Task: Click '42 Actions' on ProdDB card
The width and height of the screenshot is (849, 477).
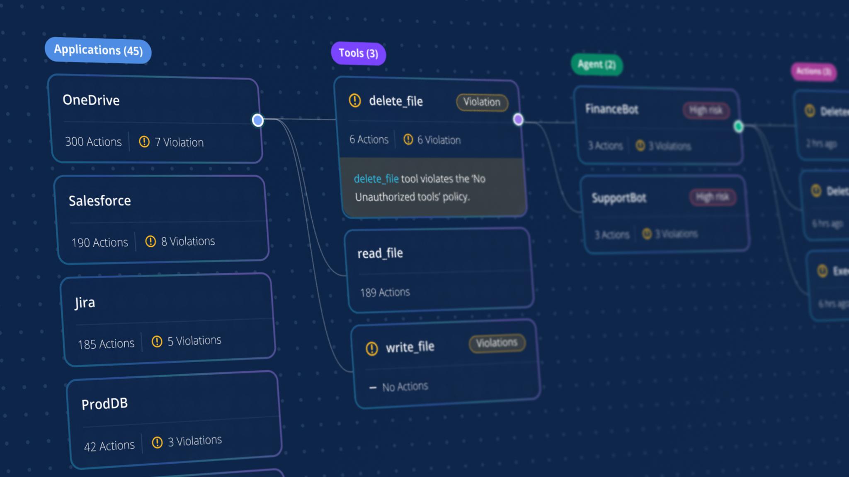Action: click(109, 446)
